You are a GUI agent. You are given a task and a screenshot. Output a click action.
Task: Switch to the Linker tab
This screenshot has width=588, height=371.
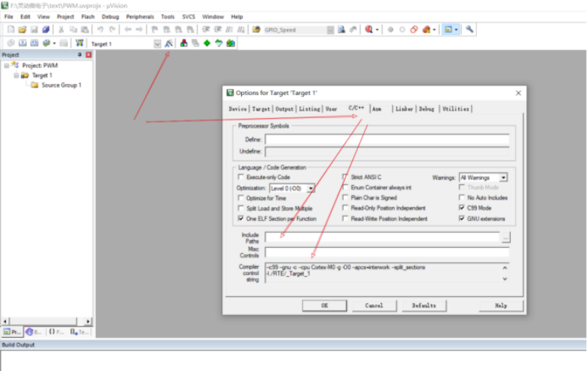[x=404, y=109]
